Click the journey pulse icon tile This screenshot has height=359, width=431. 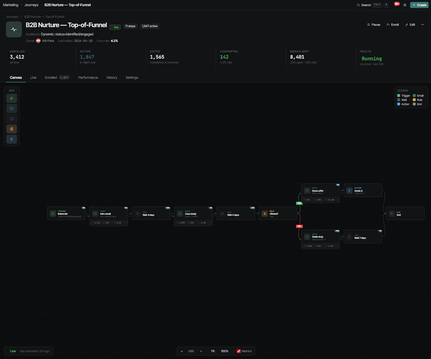[x=14, y=29]
